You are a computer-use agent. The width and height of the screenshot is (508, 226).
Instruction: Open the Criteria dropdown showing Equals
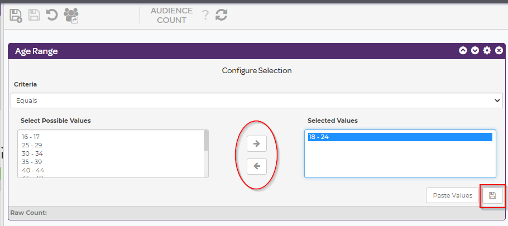257,100
